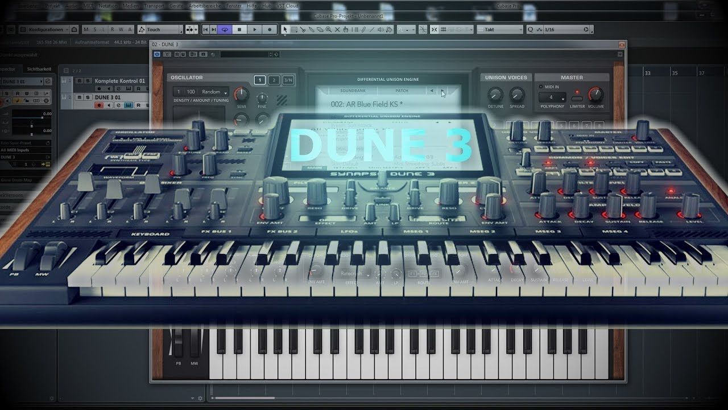Click the unison SPREAD knob

[x=516, y=95]
